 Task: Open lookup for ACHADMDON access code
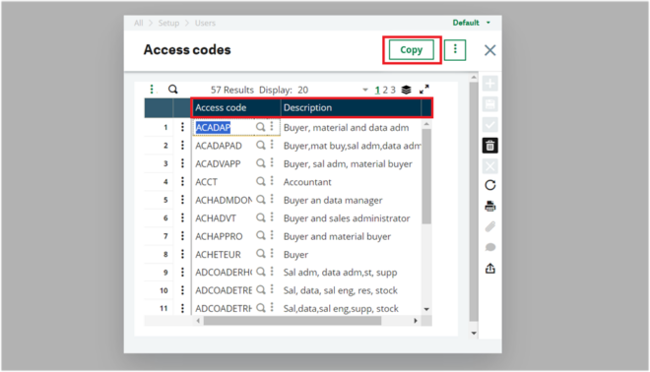pos(260,199)
